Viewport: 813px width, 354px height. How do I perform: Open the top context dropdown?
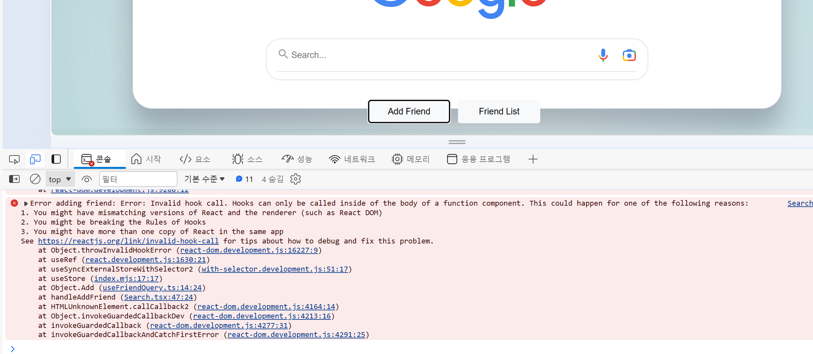tap(60, 179)
